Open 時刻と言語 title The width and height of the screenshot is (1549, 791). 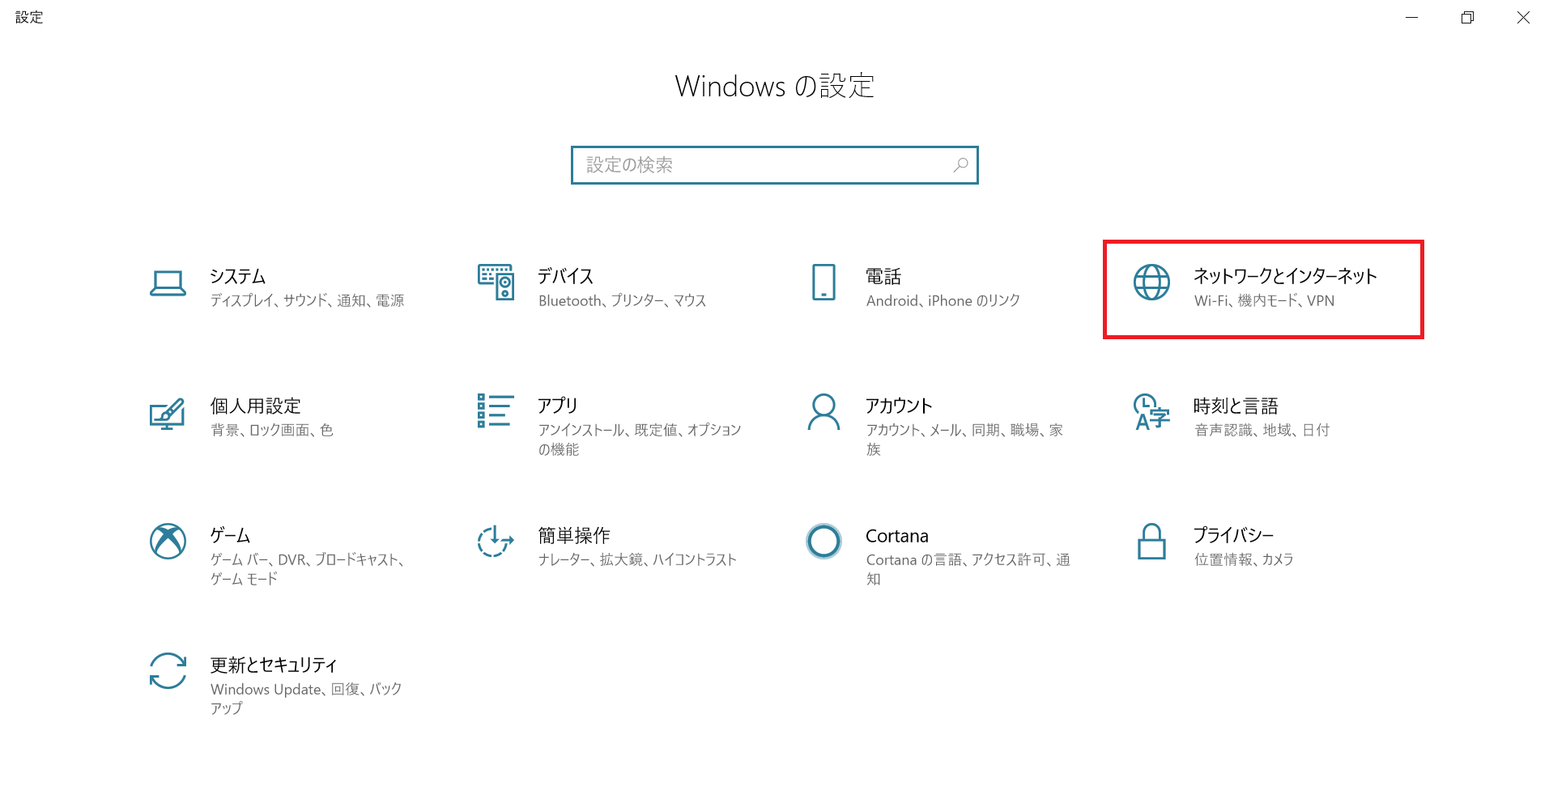[x=1236, y=406]
